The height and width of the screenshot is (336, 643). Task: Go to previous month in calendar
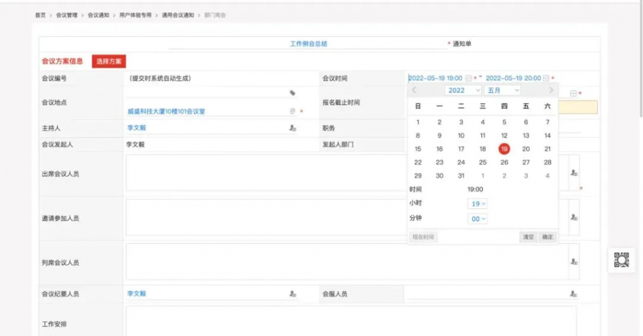414,90
